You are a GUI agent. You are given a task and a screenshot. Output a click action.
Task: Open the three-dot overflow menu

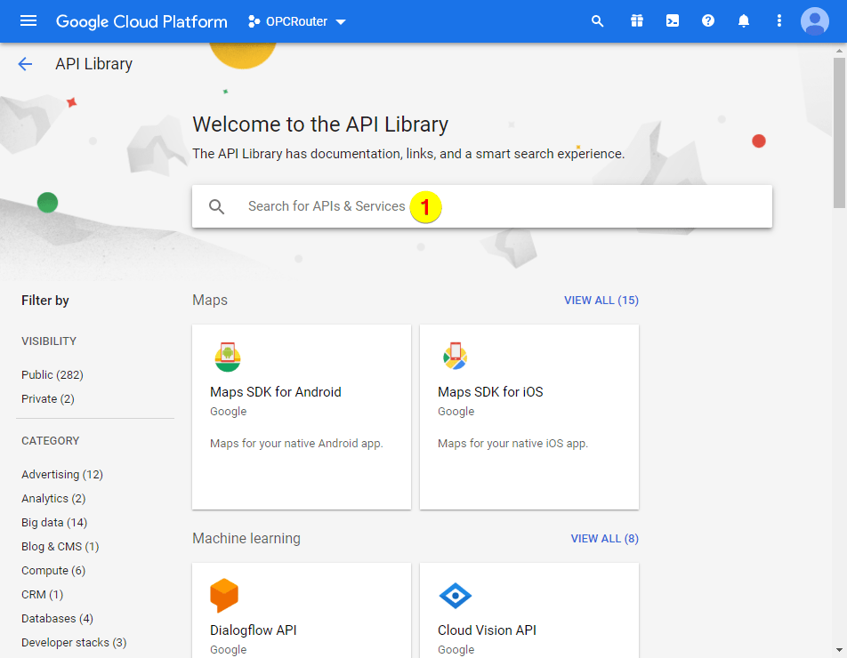pos(778,20)
